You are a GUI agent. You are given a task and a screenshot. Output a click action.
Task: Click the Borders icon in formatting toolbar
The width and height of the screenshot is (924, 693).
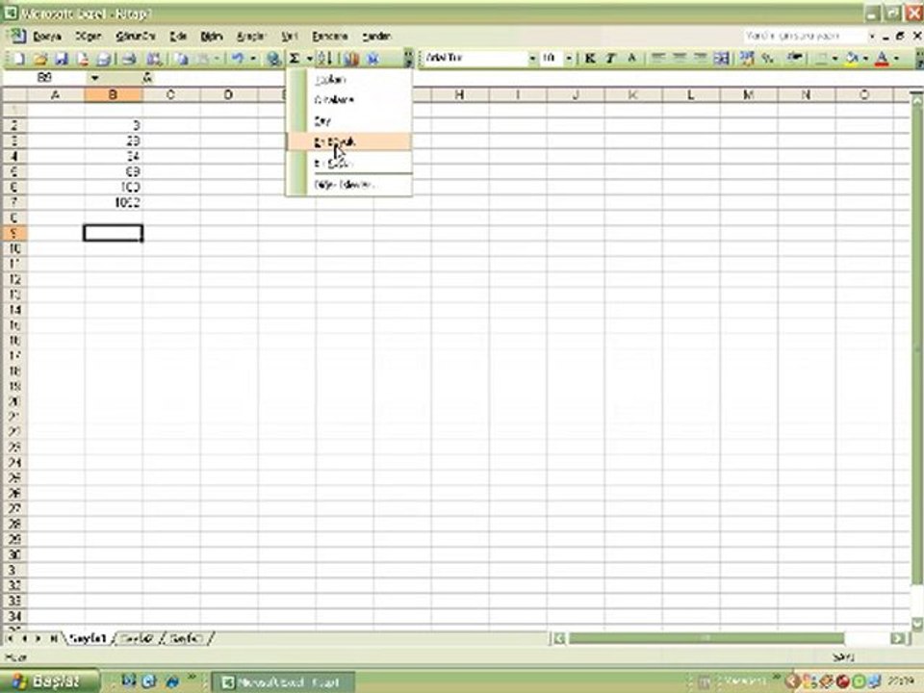[821, 58]
